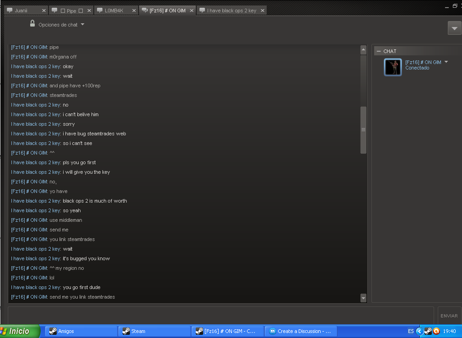Screen dimensions: 462x338
Task: Click the browser icon on Create a Discussion button
Action: click(x=273, y=331)
